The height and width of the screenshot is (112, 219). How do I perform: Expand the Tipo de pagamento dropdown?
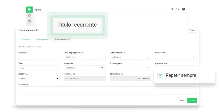coord(84,57)
